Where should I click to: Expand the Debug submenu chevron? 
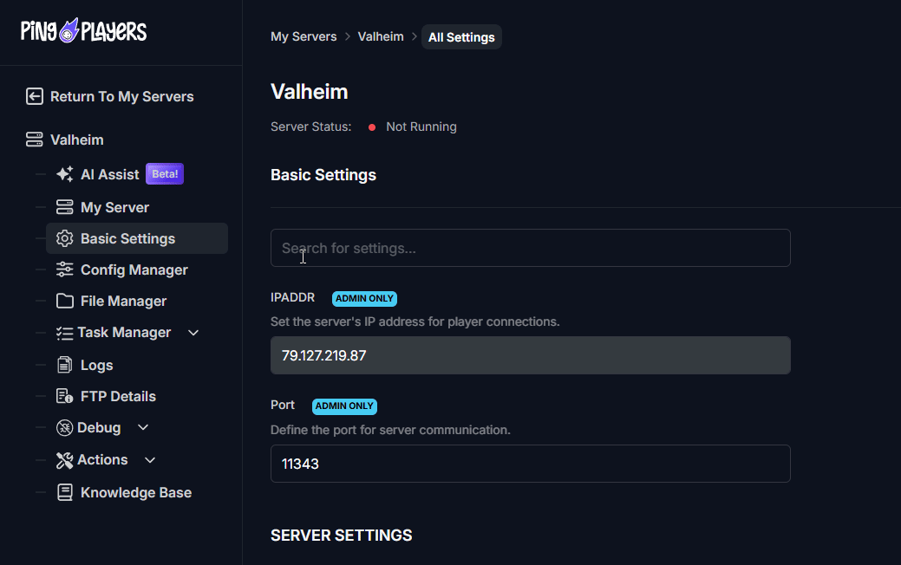click(x=143, y=428)
